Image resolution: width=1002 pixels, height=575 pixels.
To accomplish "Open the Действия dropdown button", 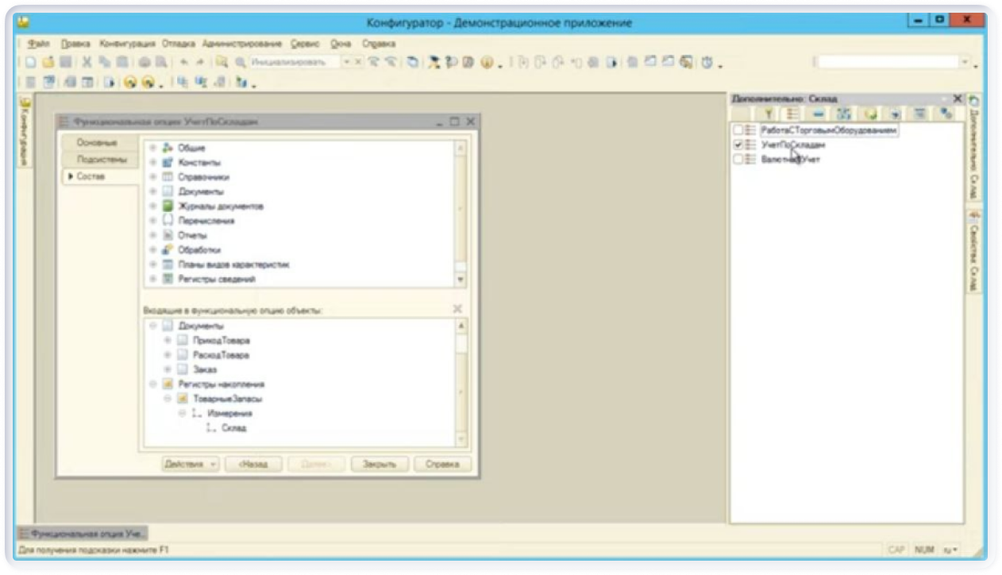I will click(x=190, y=464).
